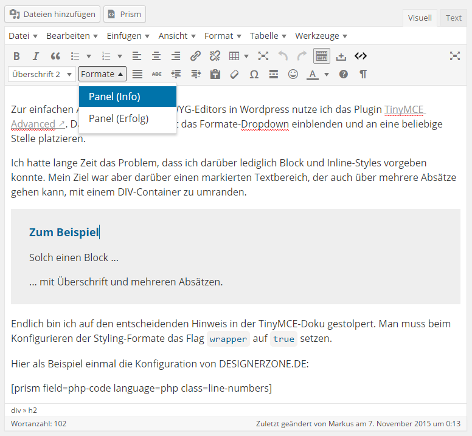Remove link with unlink icon
The width and height of the screenshot is (472, 436).
point(215,56)
